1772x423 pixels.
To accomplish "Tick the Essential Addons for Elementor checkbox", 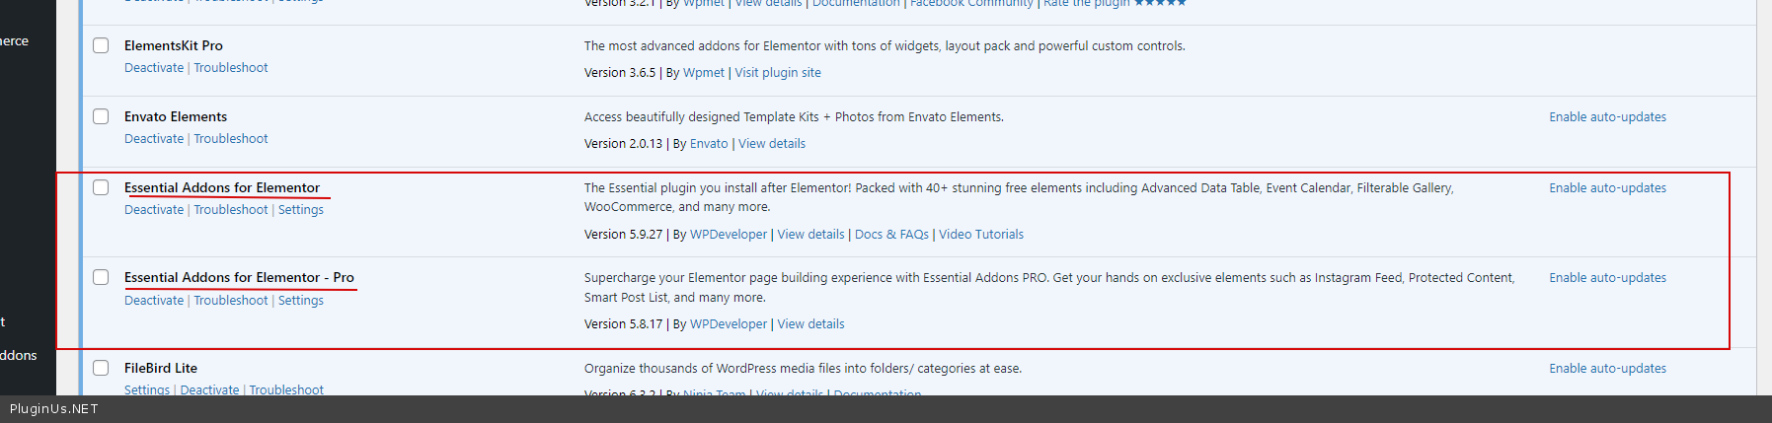I will pos(101,187).
